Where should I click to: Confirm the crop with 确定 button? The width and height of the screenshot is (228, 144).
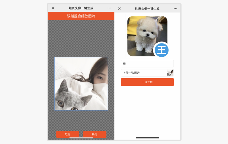click(94, 134)
